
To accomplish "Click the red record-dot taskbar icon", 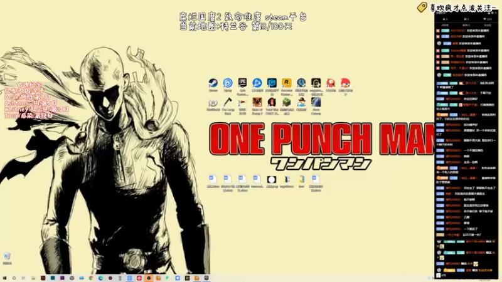I will (110, 278).
